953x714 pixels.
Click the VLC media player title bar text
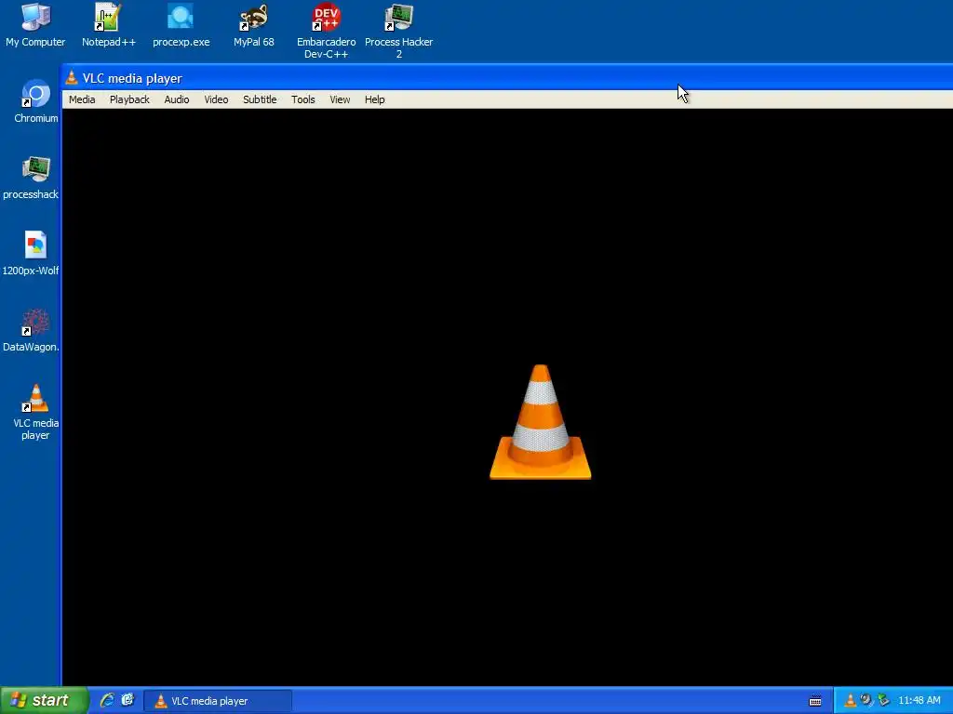point(132,78)
